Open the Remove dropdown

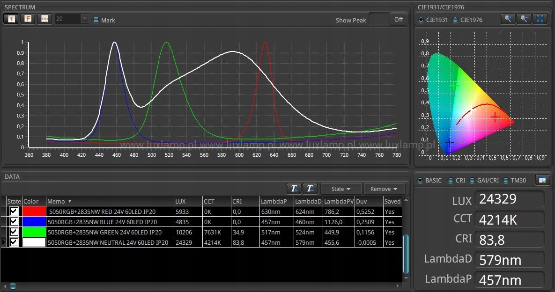point(384,189)
